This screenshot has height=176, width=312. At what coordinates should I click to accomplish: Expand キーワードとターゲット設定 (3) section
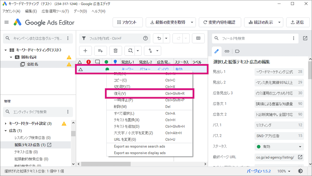tap(6, 124)
